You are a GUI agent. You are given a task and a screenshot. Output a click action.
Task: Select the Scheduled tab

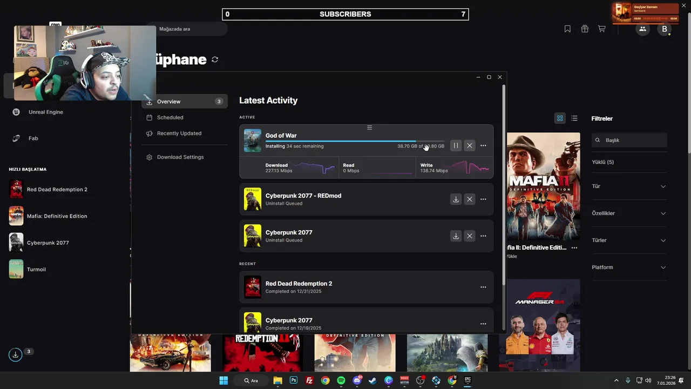185,117
